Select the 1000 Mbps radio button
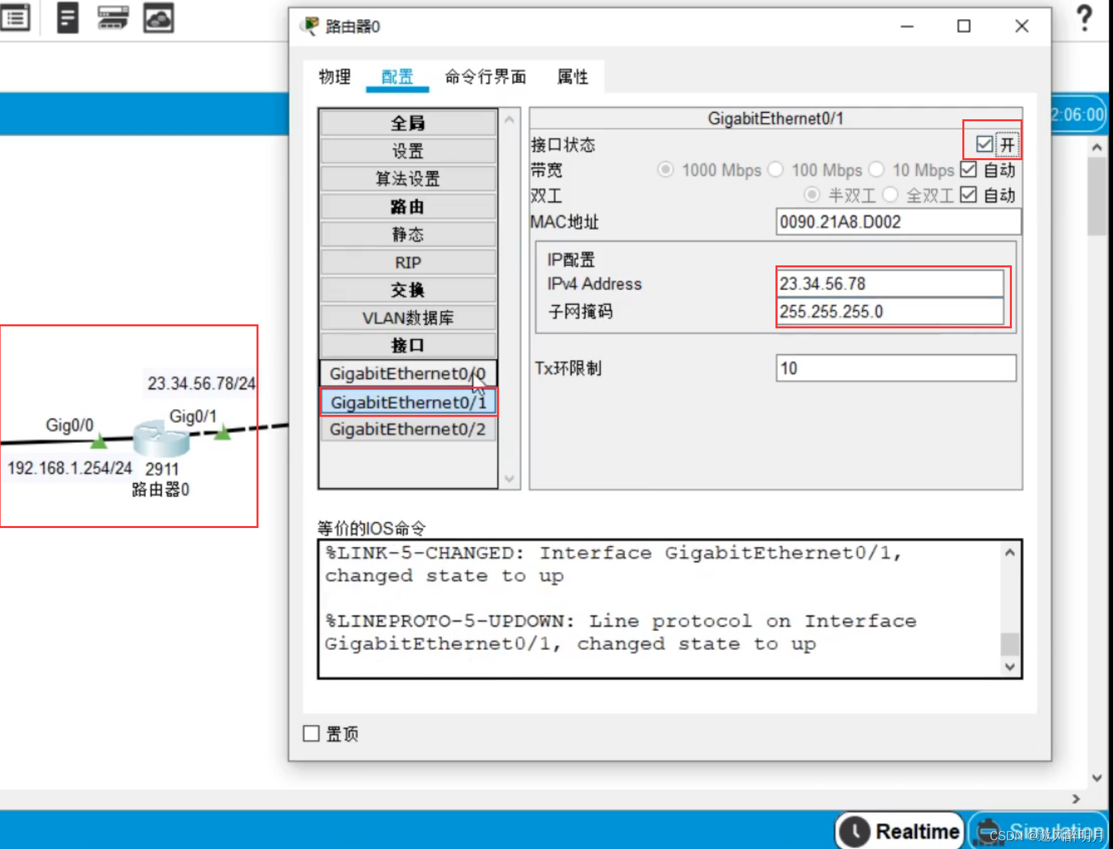The width and height of the screenshot is (1113, 849). (665, 170)
